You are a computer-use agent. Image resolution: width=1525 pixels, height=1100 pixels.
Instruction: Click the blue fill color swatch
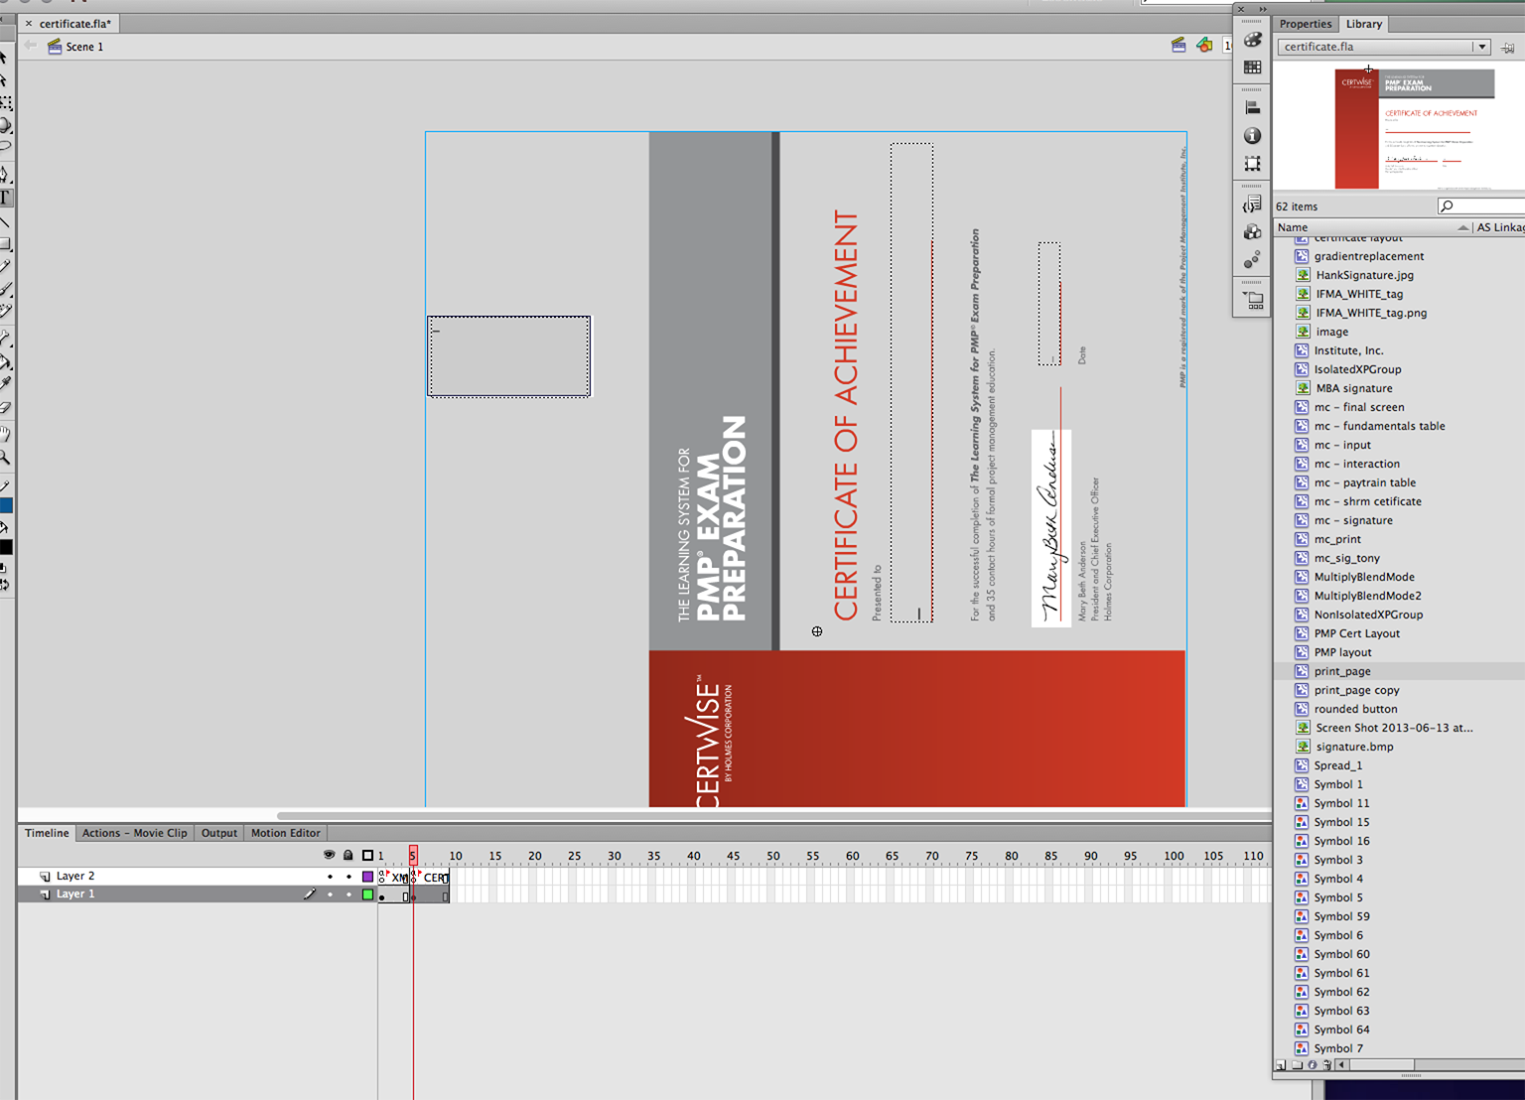(x=6, y=505)
